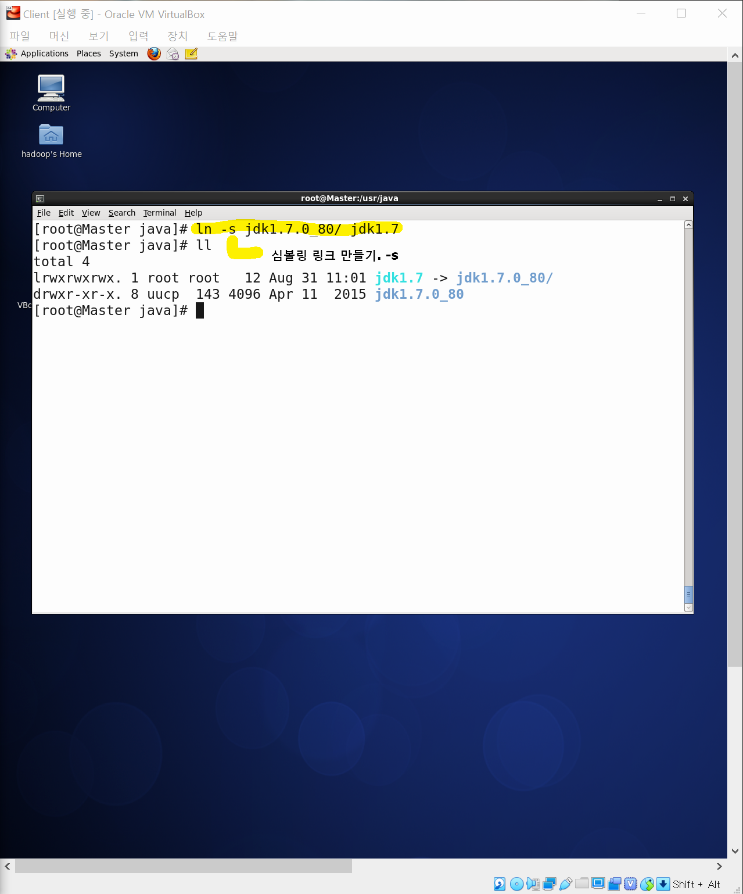The height and width of the screenshot is (894, 743).
Task: Click the audio status icon
Action: (x=533, y=884)
